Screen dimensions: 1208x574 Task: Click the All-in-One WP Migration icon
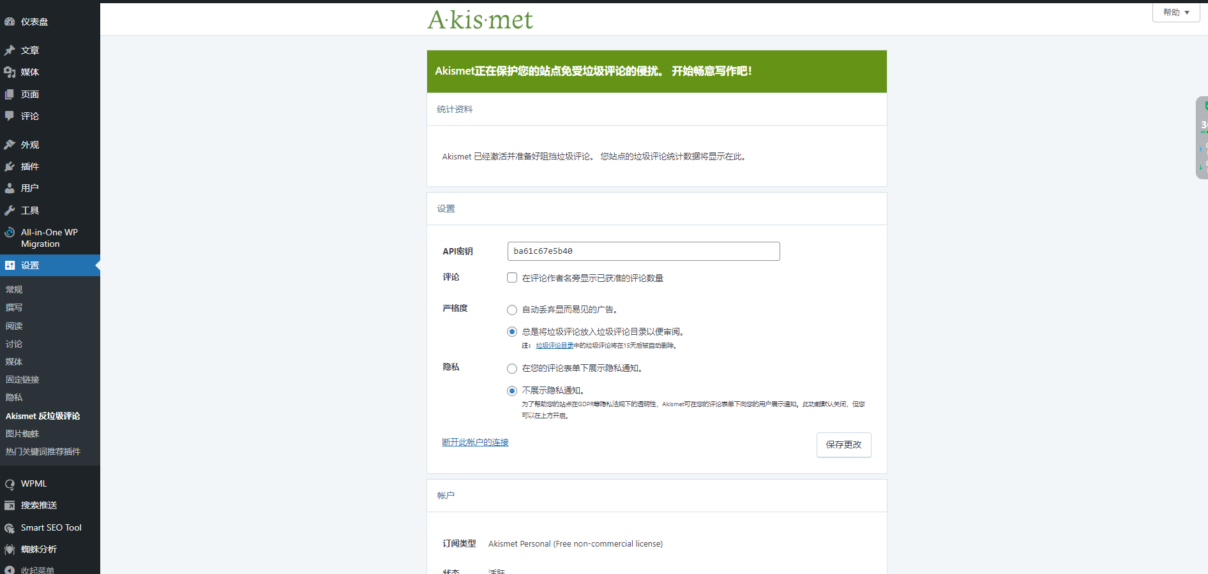pos(10,232)
